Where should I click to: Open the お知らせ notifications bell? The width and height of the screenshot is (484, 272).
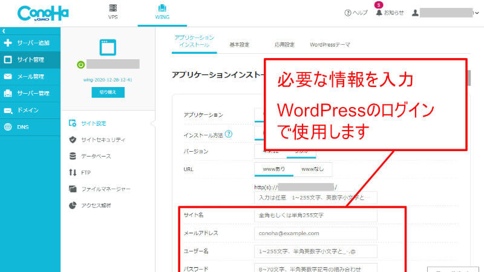[x=390, y=12]
